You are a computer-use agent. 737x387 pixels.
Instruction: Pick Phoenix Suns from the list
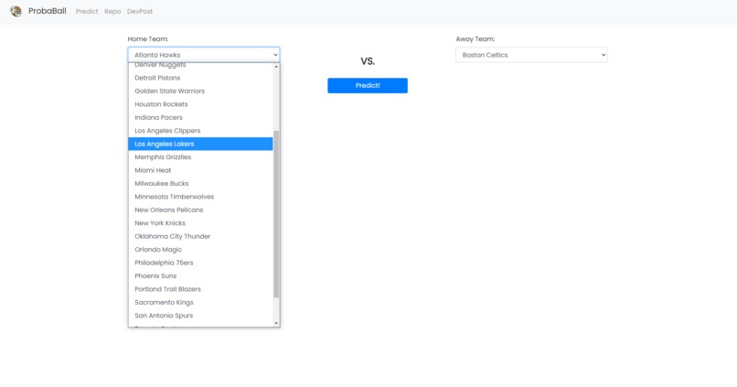click(x=200, y=276)
